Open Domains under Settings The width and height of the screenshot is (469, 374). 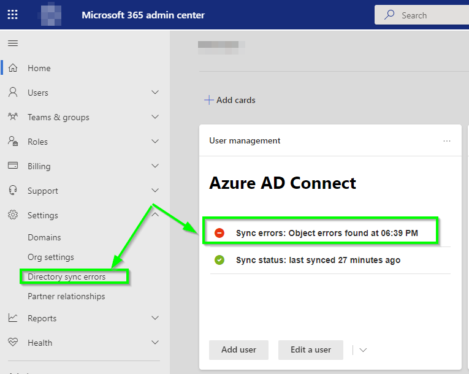coord(44,237)
